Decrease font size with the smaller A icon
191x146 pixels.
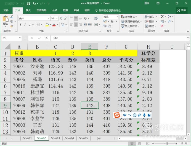(65, 19)
